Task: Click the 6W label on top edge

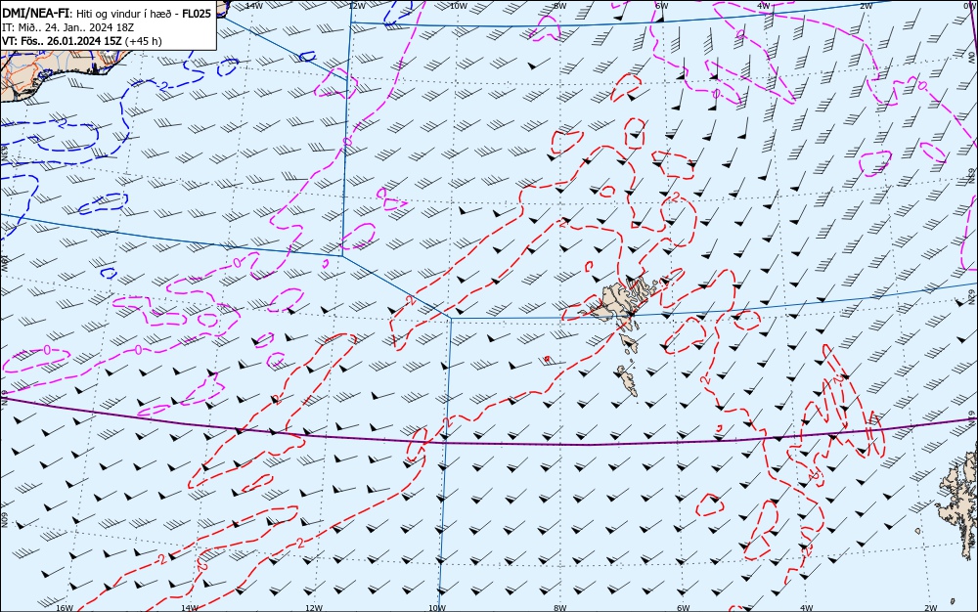Action: pyautogui.click(x=662, y=5)
